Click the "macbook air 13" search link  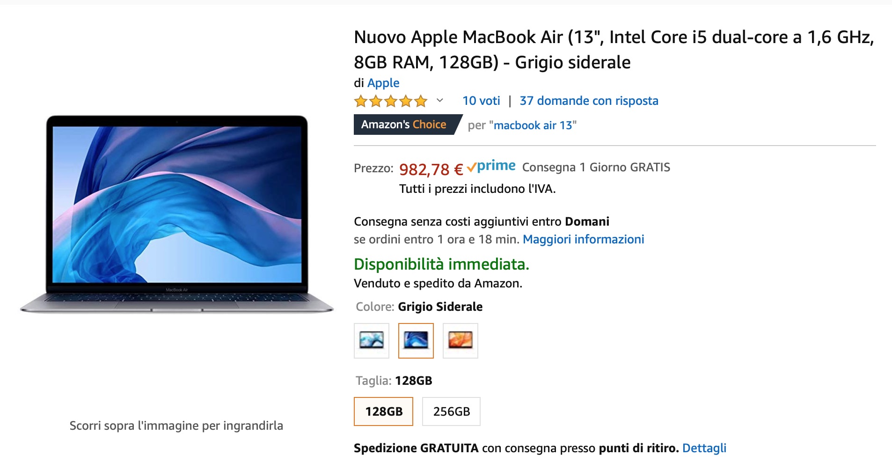tap(533, 125)
